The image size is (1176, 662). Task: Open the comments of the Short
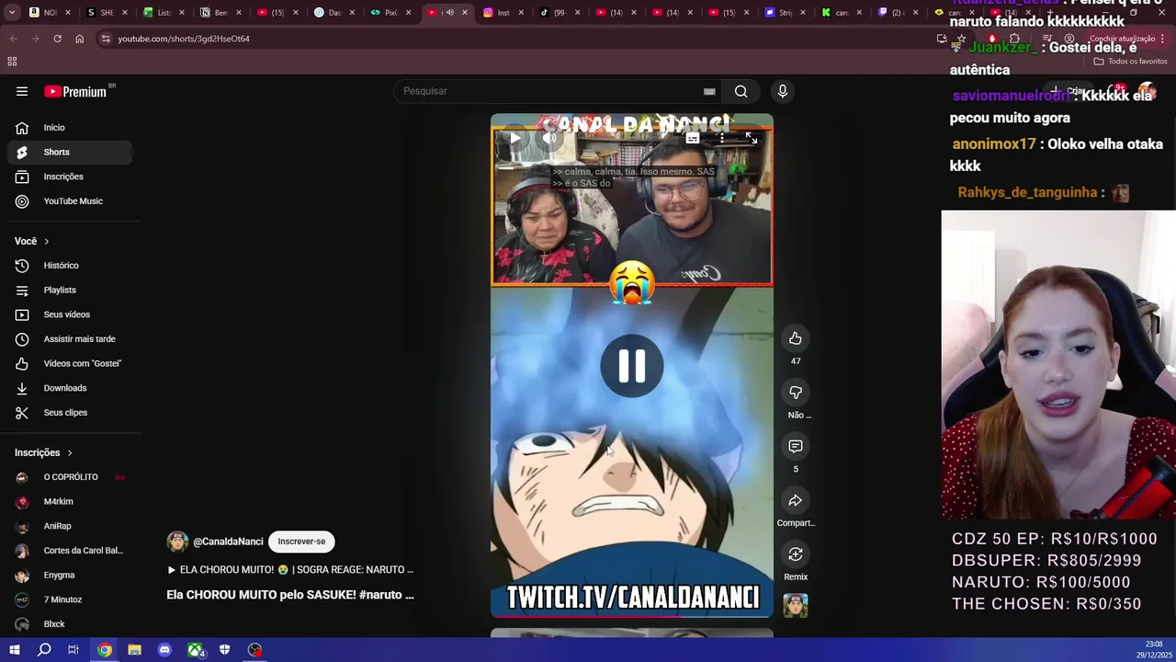point(796,447)
